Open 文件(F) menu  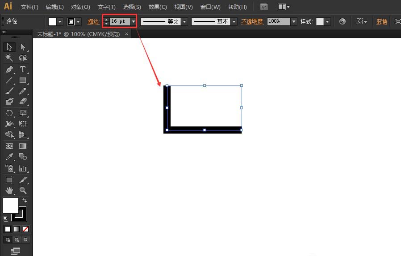point(29,7)
